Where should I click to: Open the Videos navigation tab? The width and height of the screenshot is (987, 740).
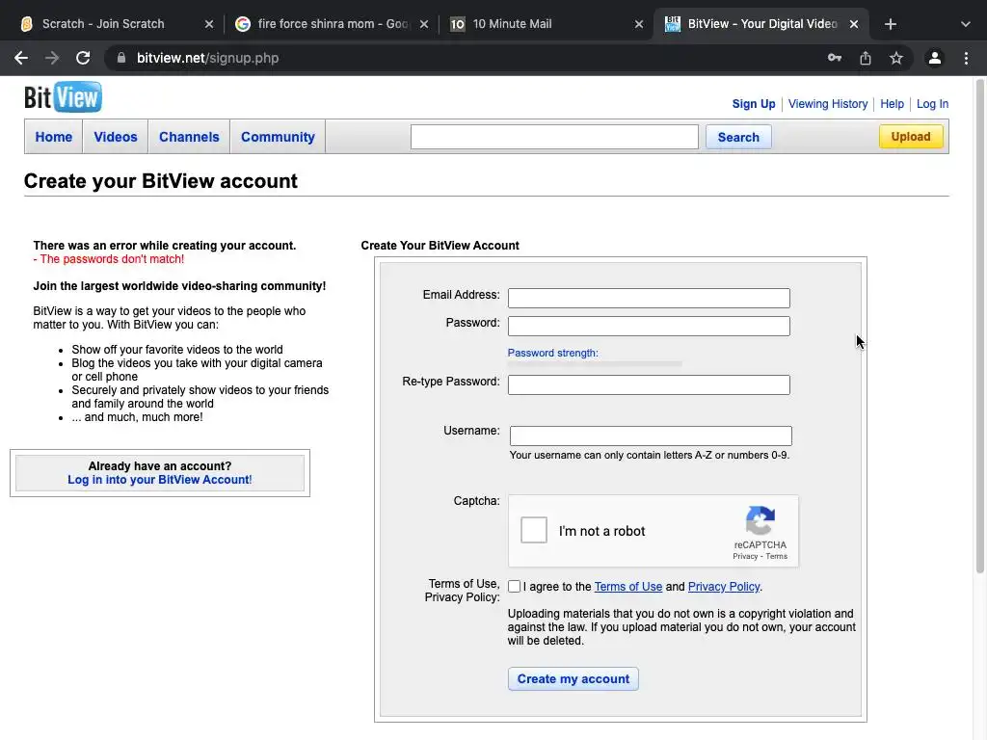pos(116,137)
